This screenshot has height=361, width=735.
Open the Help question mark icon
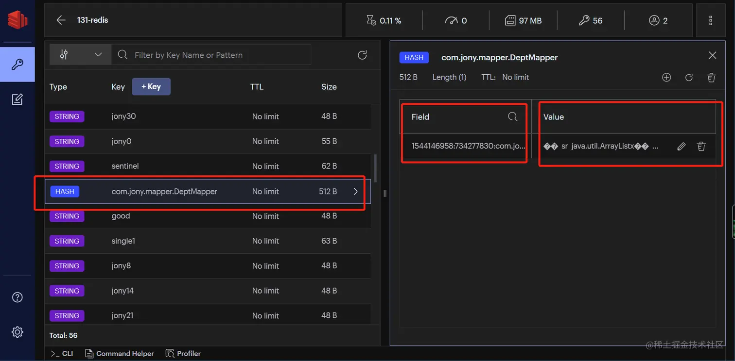click(x=17, y=297)
